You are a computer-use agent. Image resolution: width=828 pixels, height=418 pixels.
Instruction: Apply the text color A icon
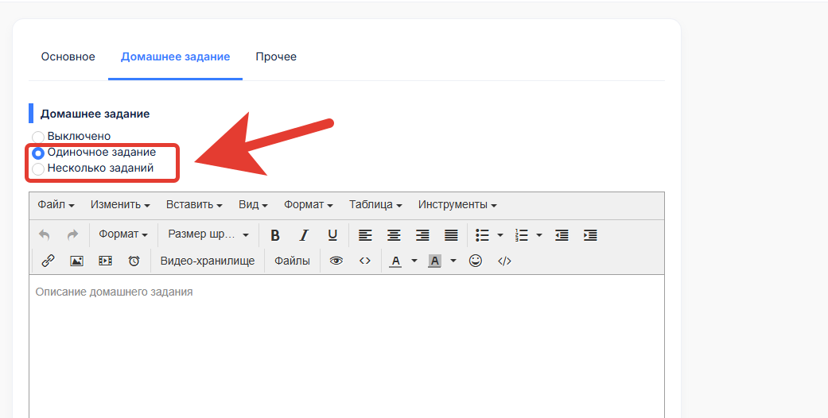pyautogui.click(x=396, y=261)
